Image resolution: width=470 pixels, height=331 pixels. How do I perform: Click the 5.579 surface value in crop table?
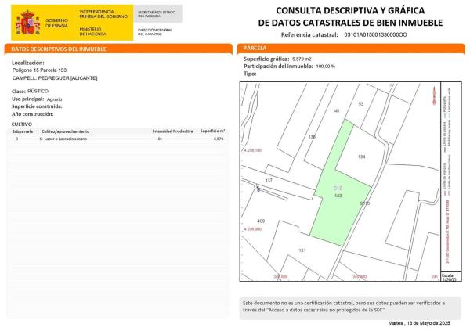pos(219,139)
